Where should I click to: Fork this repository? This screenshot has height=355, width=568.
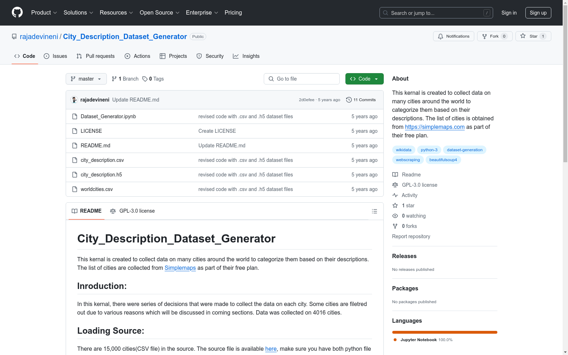[x=495, y=36]
